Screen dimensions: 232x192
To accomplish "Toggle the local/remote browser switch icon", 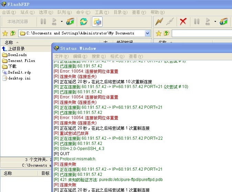I will 97,22.
